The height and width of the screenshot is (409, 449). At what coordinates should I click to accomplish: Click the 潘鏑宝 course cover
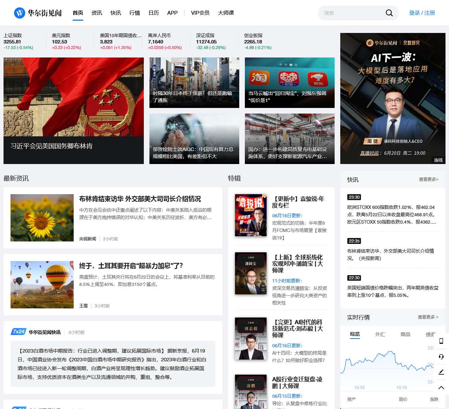251,273
